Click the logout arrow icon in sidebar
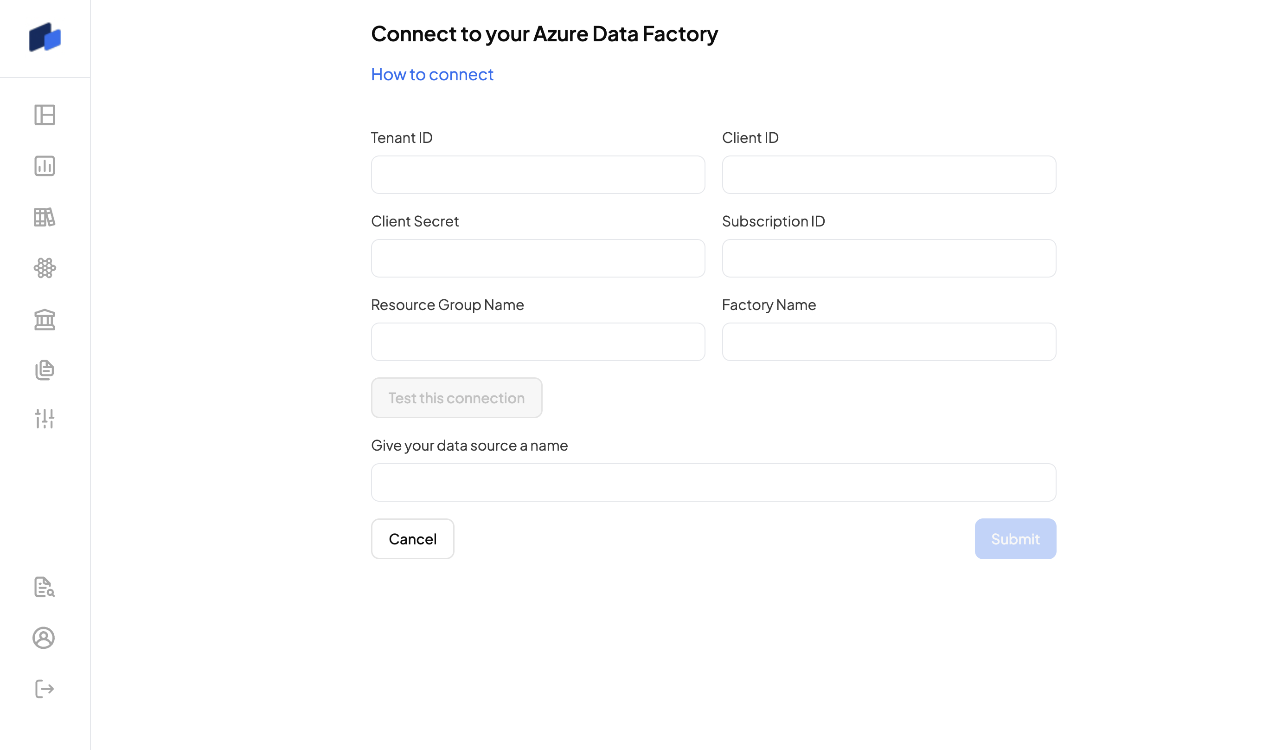The image size is (1269, 750). point(45,689)
